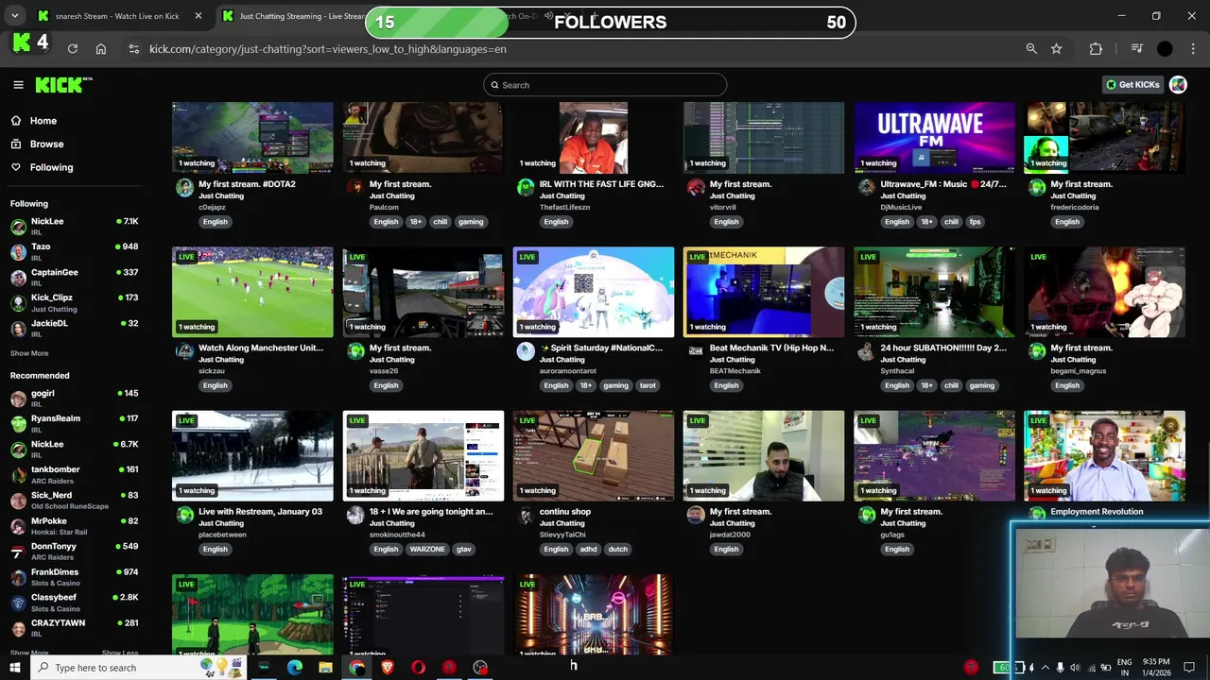Open FrankDimes recommended channel

[74, 577]
